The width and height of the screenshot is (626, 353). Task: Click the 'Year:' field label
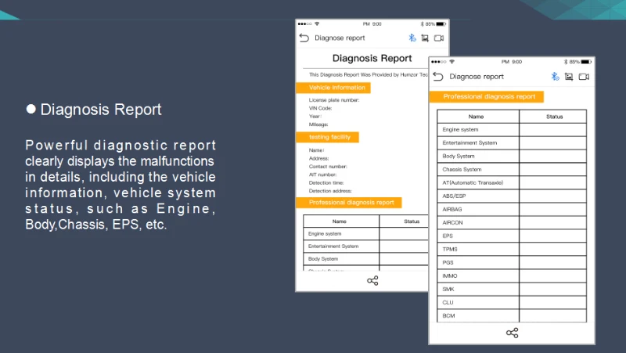[315, 116]
